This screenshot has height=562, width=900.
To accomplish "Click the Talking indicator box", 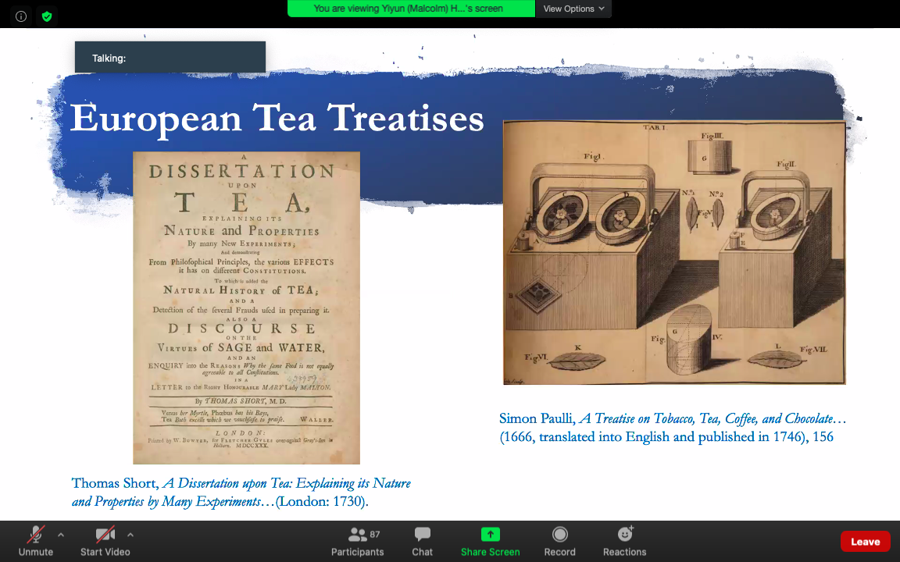I will (x=170, y=58).
